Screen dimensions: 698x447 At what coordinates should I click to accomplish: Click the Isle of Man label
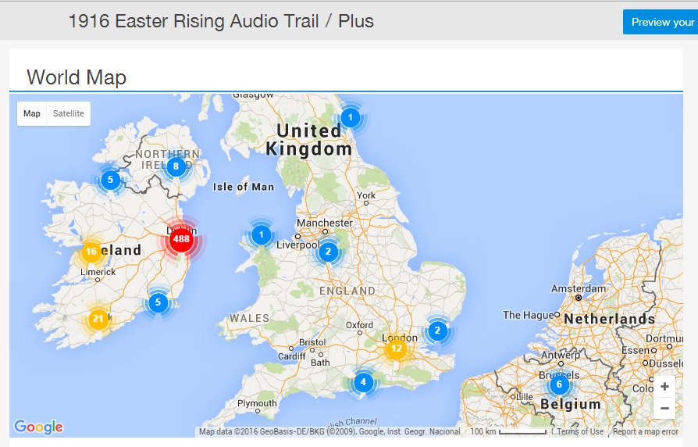(x=244, y=187)
